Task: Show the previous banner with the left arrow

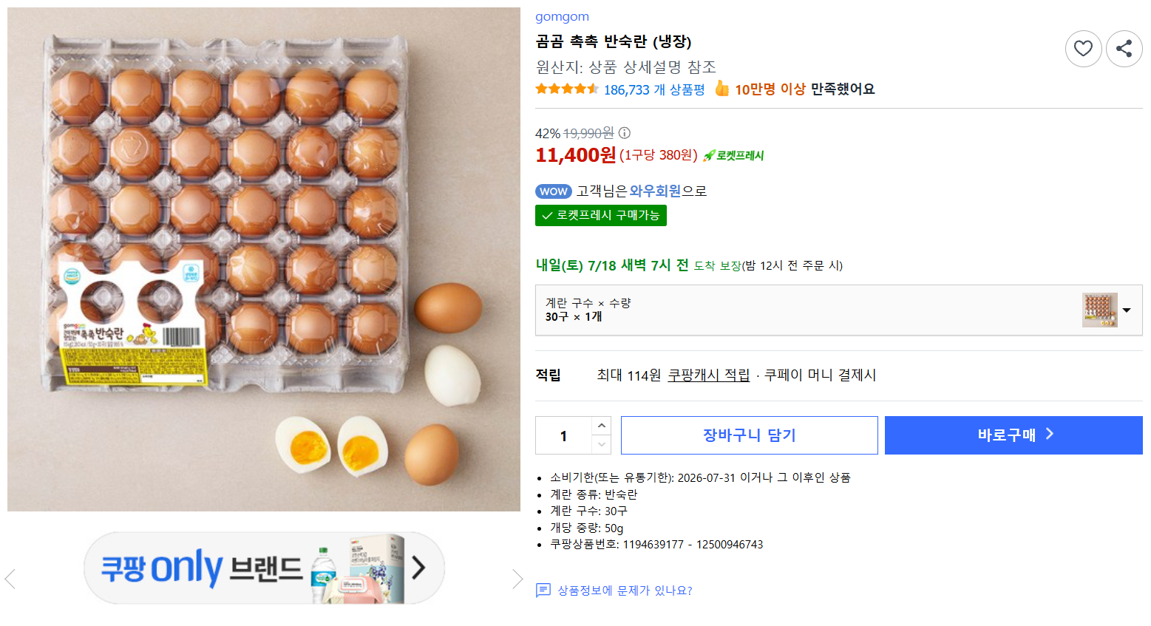Action: coord(10,579)
